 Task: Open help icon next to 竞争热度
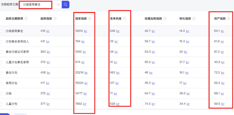pyautogui.click(x=124, y=19)
